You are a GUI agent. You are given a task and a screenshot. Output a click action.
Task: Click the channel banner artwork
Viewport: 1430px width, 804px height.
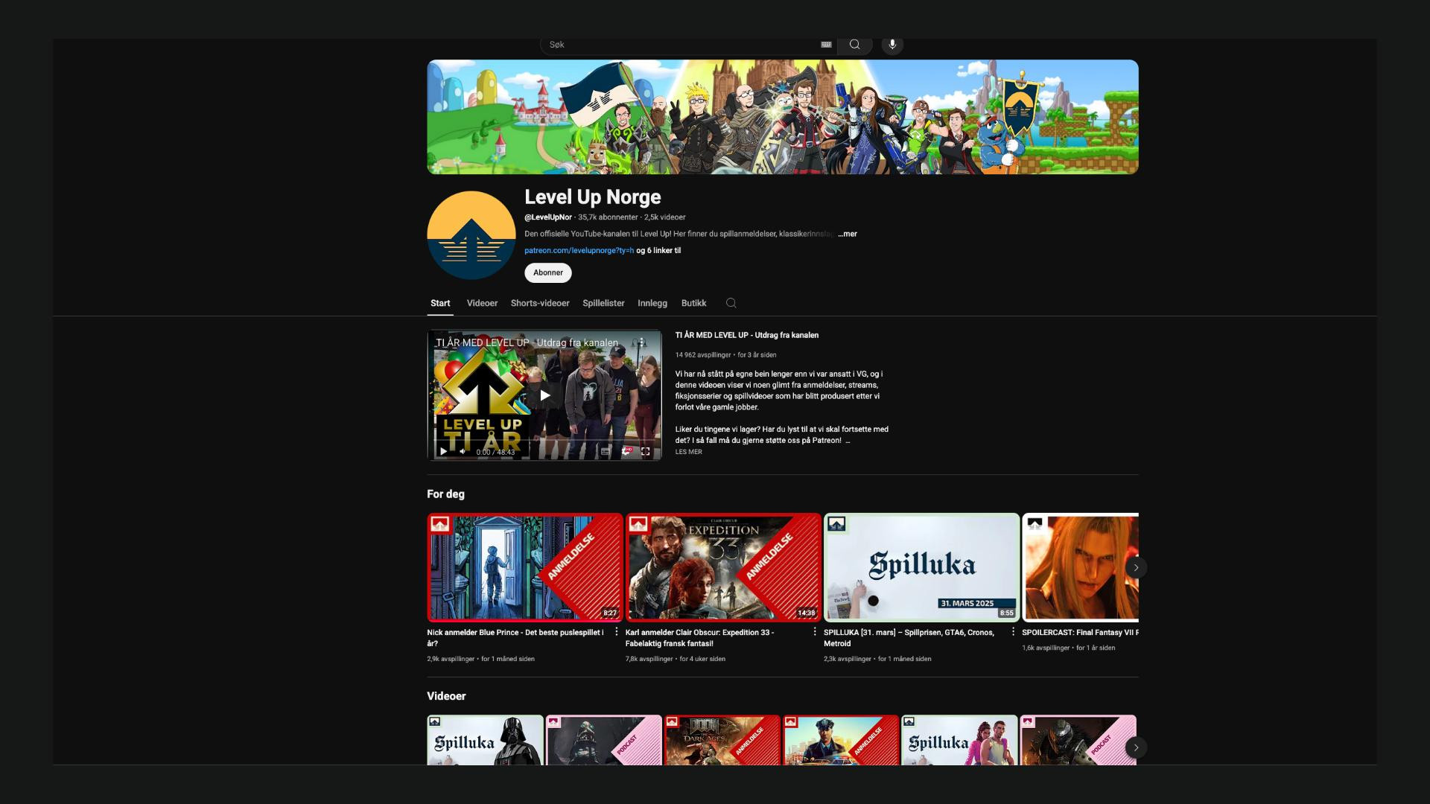(783, 117)
